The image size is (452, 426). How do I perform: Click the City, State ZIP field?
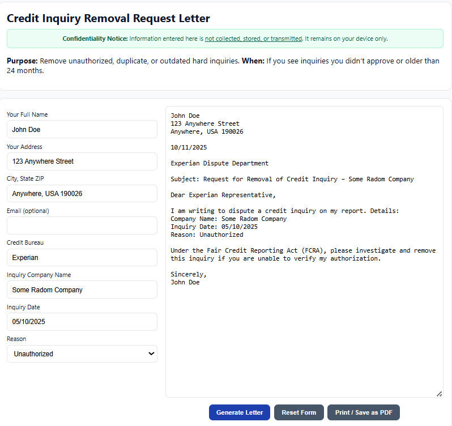[82, 193]
